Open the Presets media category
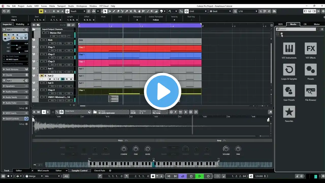325x183 pixels. point(311,69)
